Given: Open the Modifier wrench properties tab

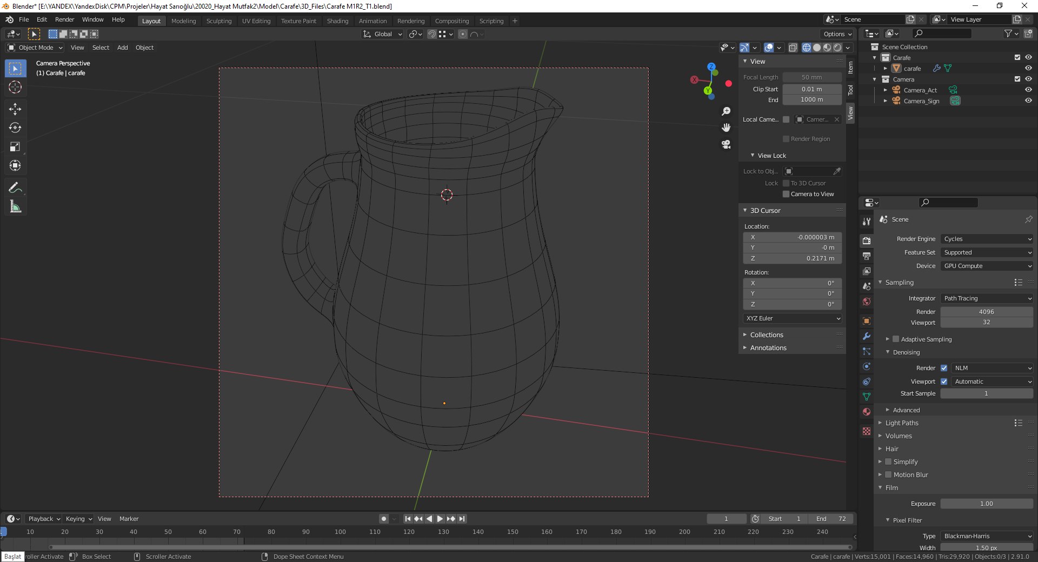Looking at the screenshot, I should 867,336.
